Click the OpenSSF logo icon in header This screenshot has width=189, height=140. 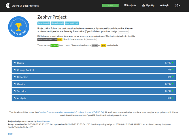pyautogui.click(x=8, y=6)
